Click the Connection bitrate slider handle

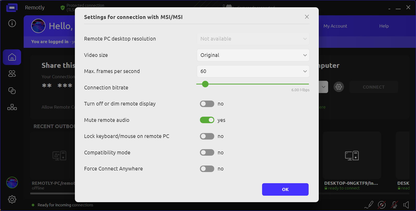(x=205, y=84)
